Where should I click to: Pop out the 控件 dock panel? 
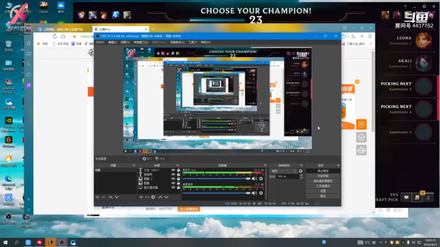pos(338,166)
